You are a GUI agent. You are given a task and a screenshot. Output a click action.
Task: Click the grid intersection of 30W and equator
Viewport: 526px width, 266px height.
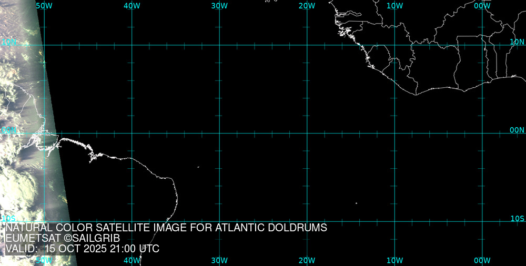219,133
